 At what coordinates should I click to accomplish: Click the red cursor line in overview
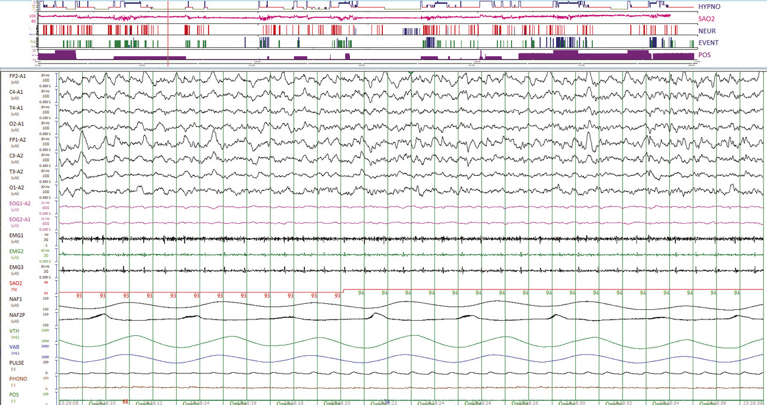tap(168, 30)
